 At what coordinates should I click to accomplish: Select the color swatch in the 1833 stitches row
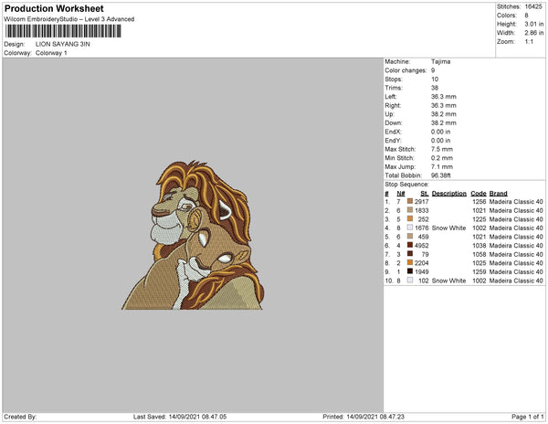410,210
